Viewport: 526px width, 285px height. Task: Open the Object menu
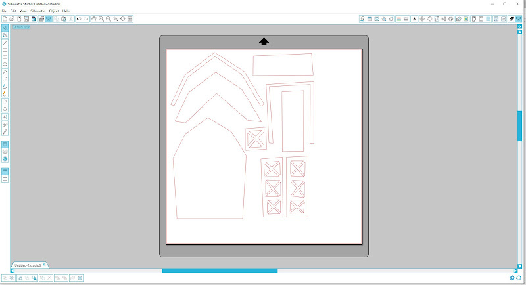coord(53,11)
